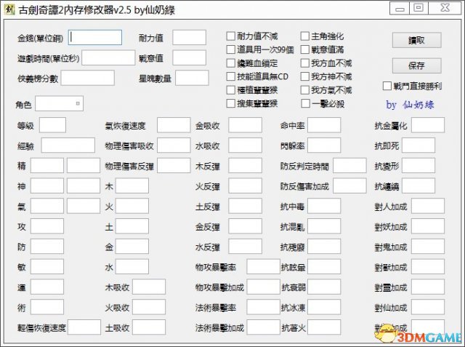The width and height of the screenshot is (465, 347).
Task: Click the 耐力值 input field
Action: pos(189,37)
